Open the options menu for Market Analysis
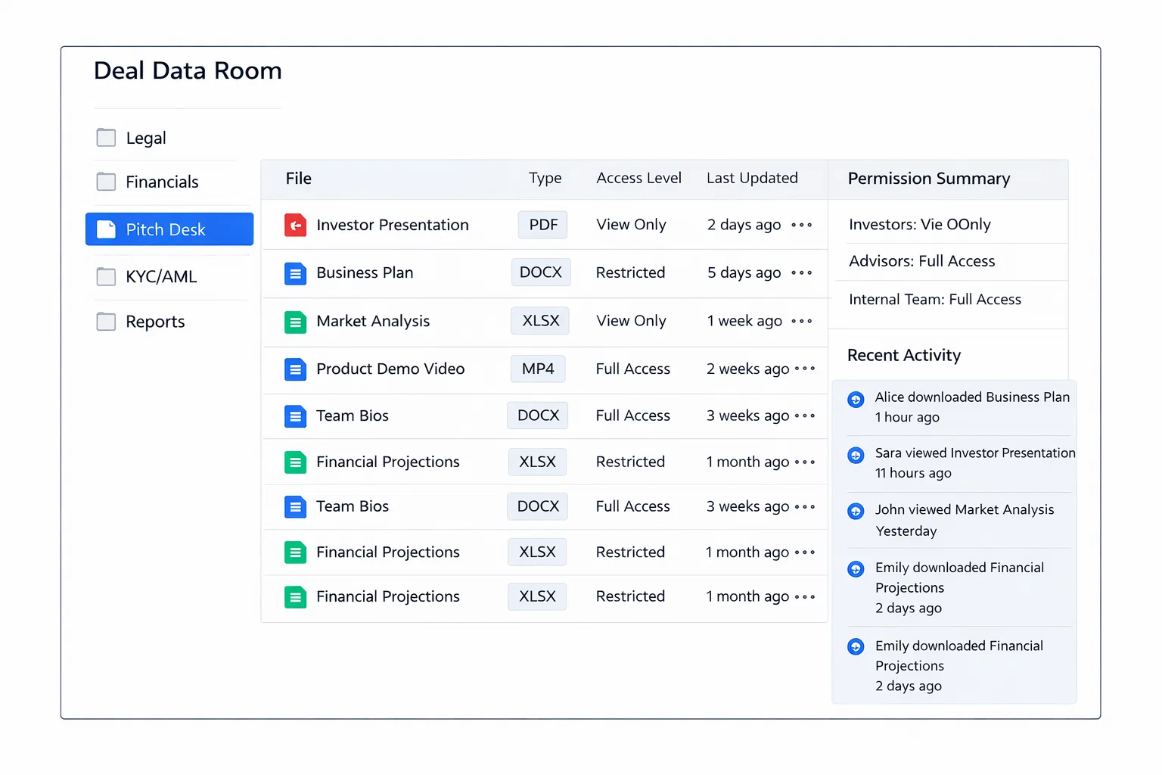The height and width of the screenshot is (775, 1162). pyautogui.click(x=801, y=322)
